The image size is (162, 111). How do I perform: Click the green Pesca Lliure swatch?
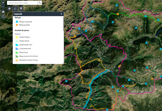[x=17, y=52]
